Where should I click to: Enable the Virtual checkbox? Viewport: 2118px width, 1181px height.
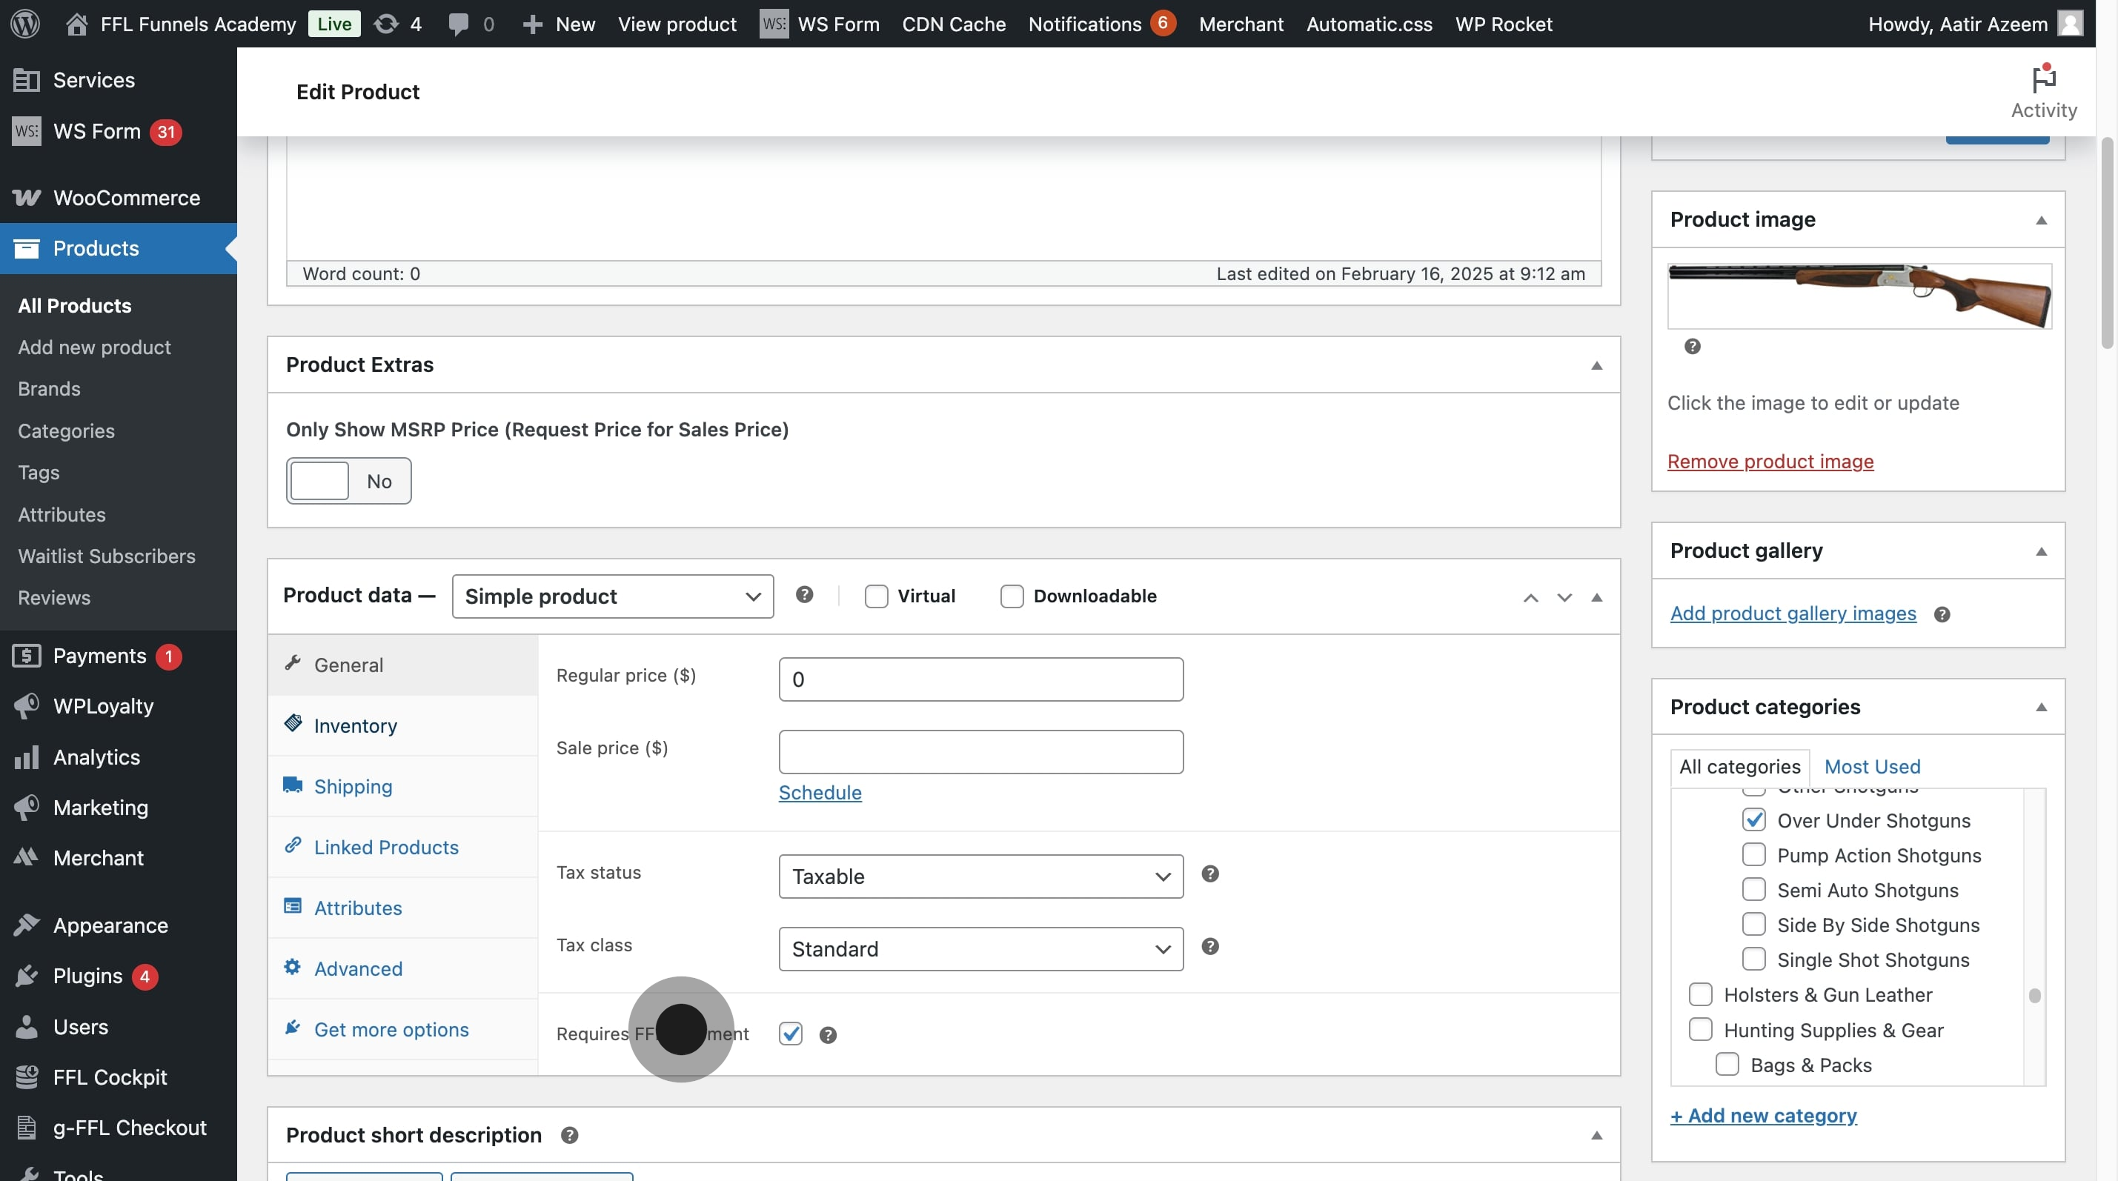pyautogui.click(x=876, y=596)
